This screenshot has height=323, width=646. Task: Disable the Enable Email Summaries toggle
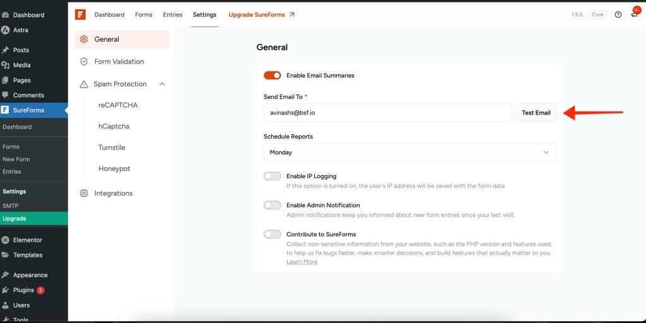click(x=273, y=75)
